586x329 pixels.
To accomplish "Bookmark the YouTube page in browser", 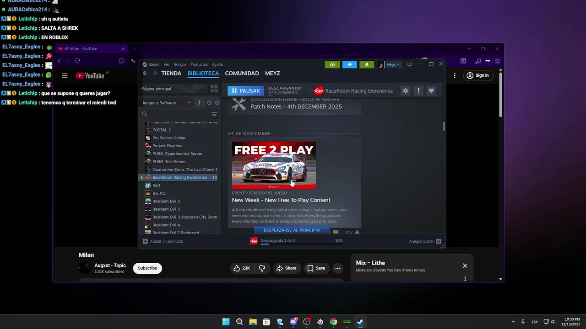I will tap(121, 61).
